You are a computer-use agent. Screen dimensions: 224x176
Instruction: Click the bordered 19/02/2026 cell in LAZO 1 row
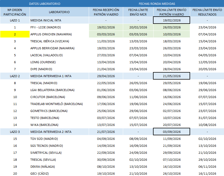172,20
